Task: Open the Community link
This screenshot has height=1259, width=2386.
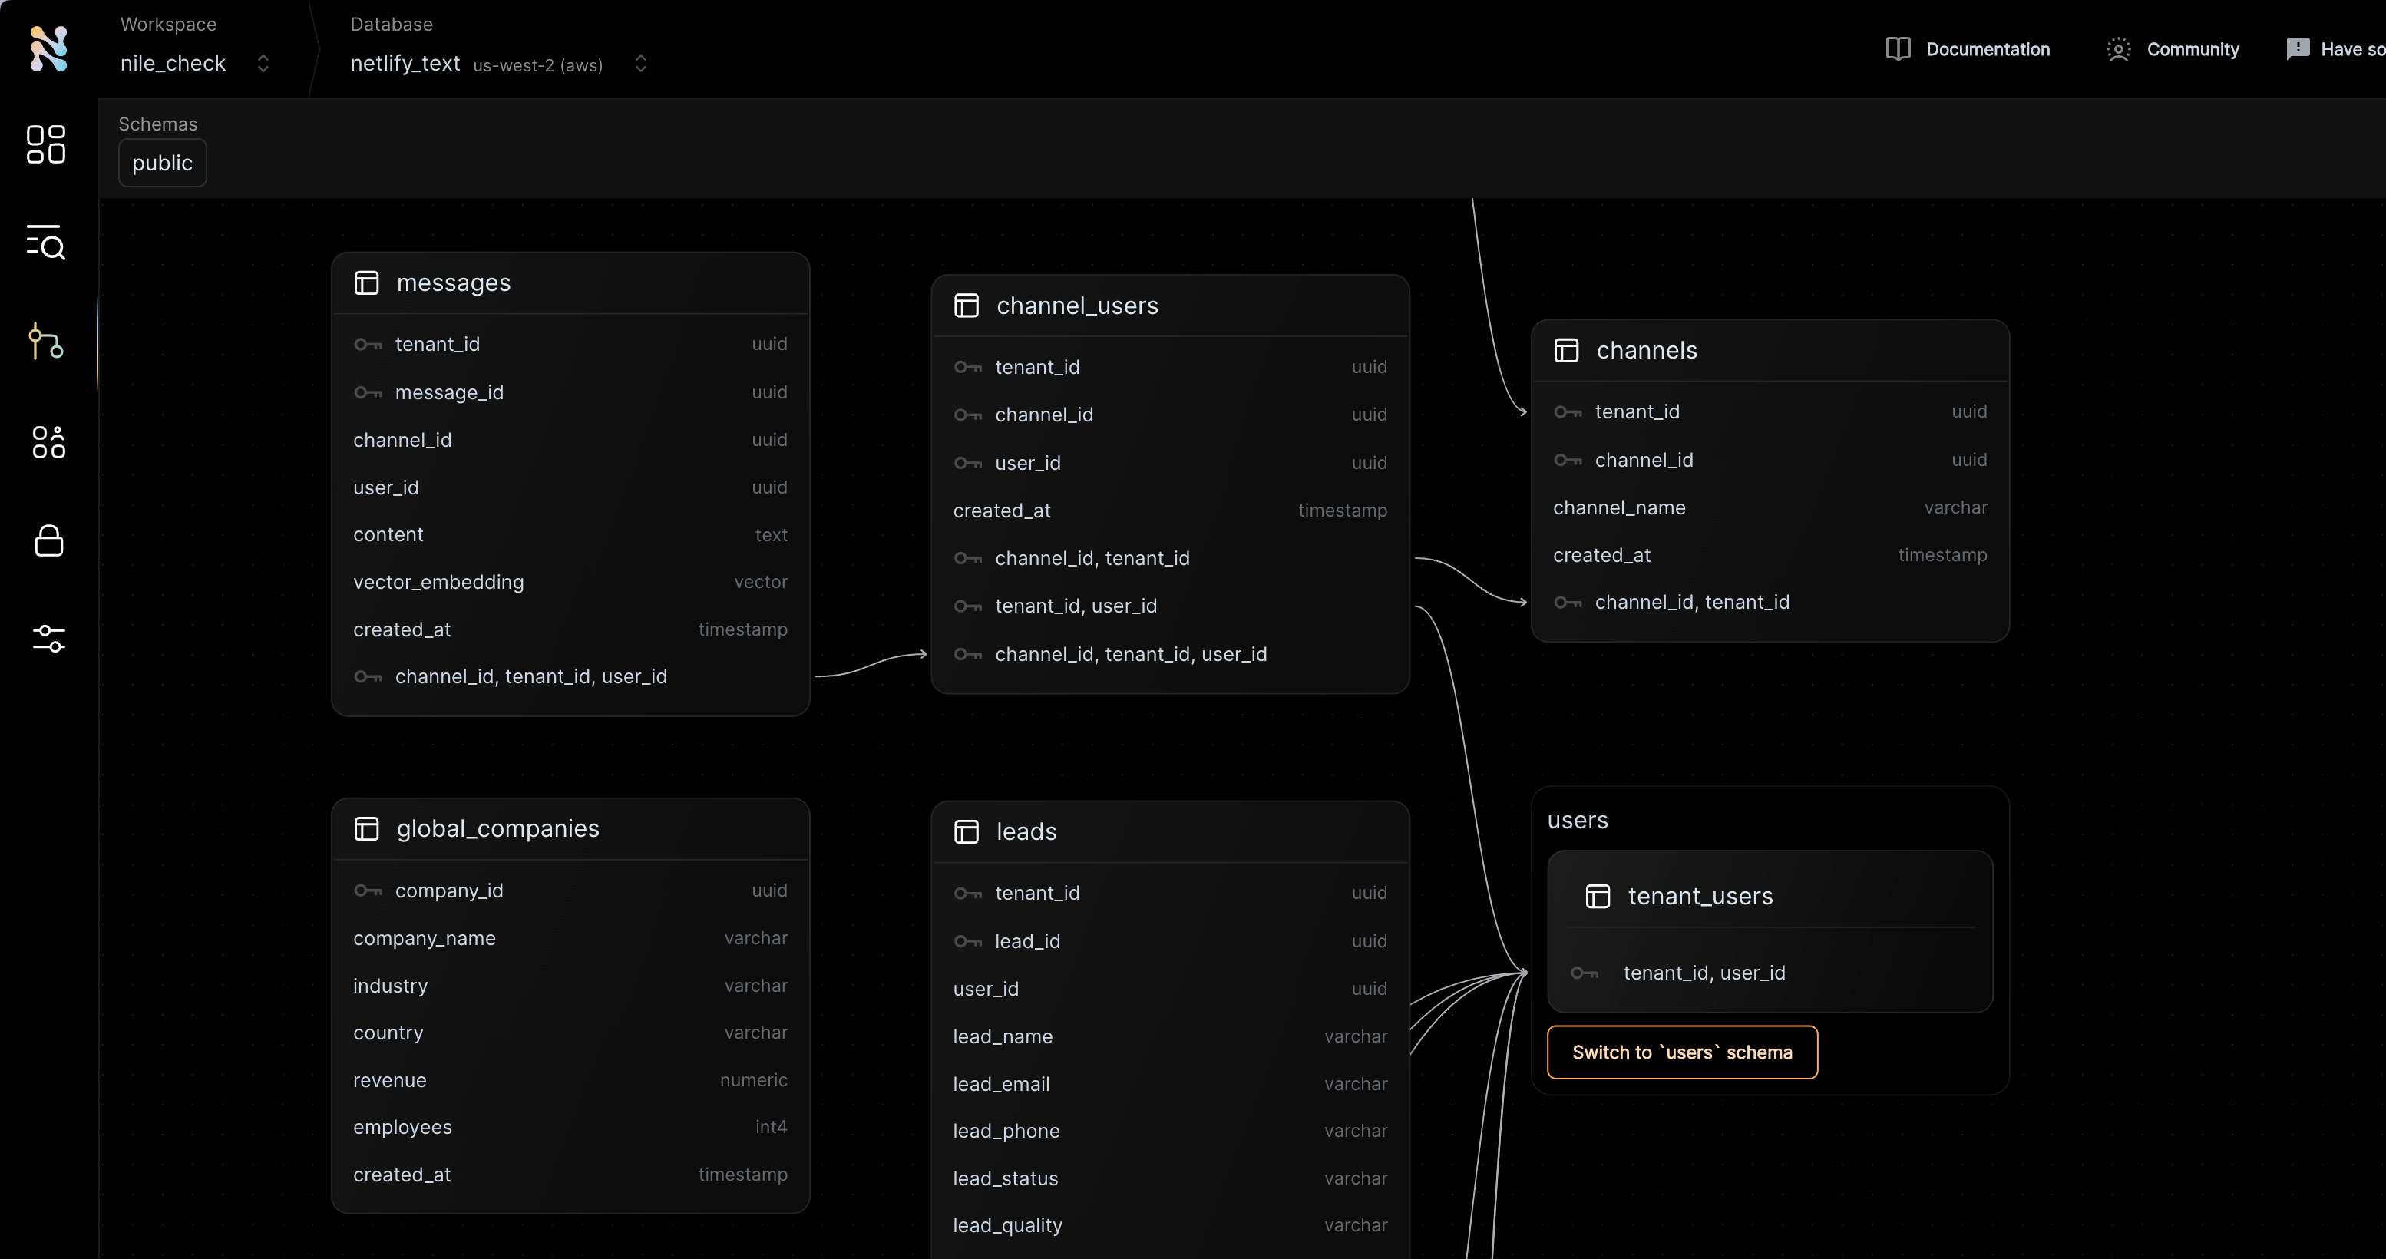Action: pyautogui.click(x=2192, y=49)
